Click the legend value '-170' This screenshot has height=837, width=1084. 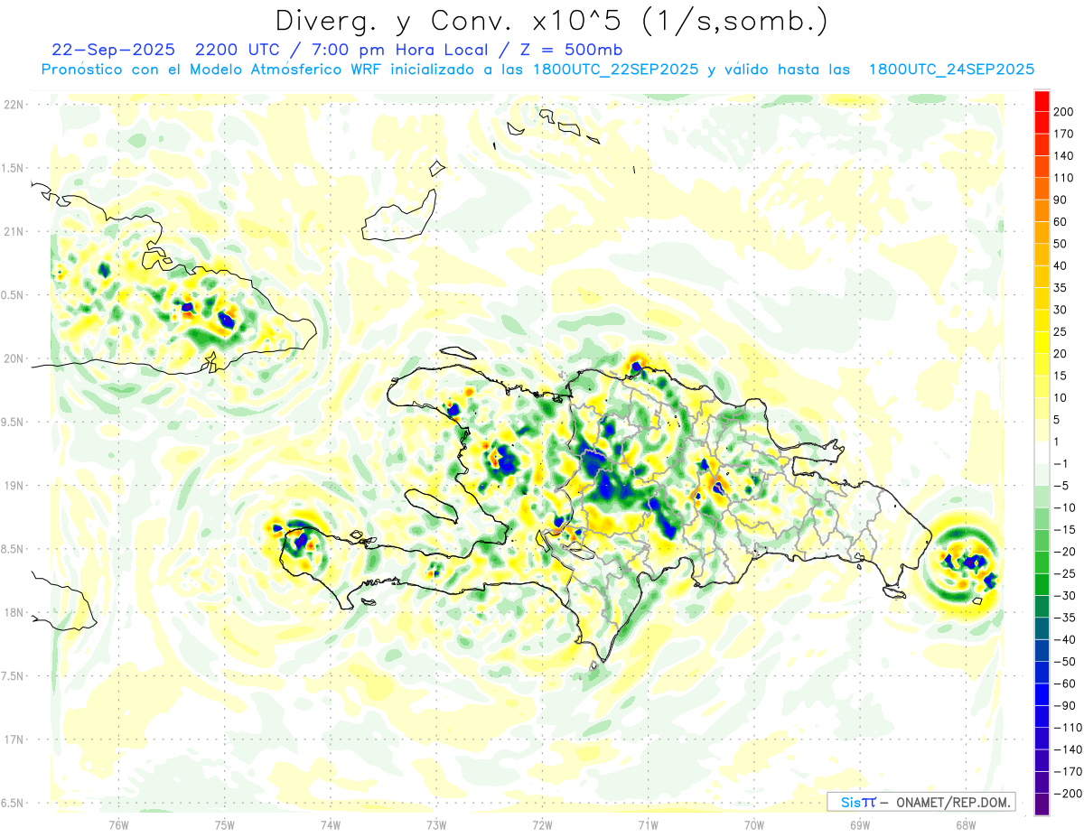click(x=1067, y=772)
